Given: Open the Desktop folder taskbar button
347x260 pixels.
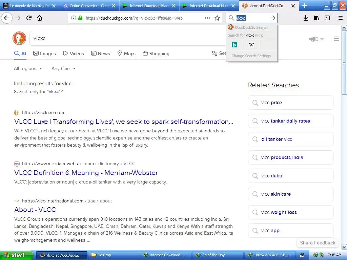Looking at the screenshot, I should coord(113,255).
